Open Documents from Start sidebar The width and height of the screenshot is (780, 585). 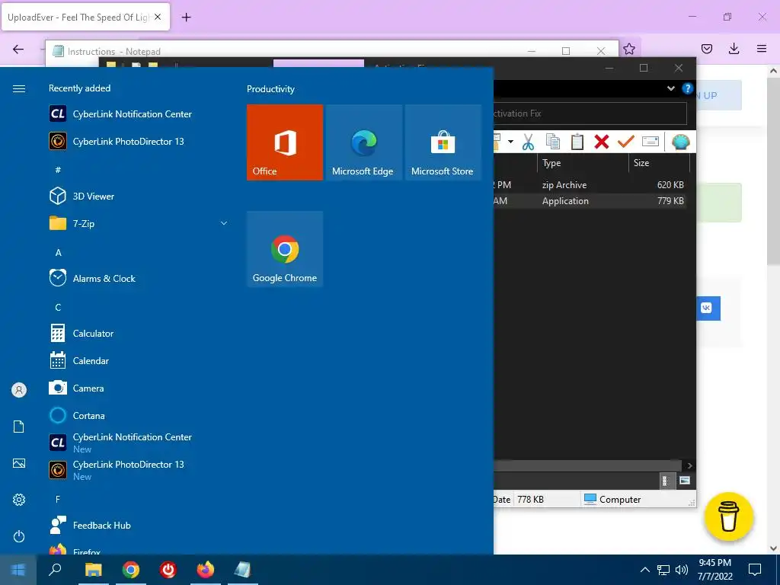pyautogui.click(x=19, y=427)
